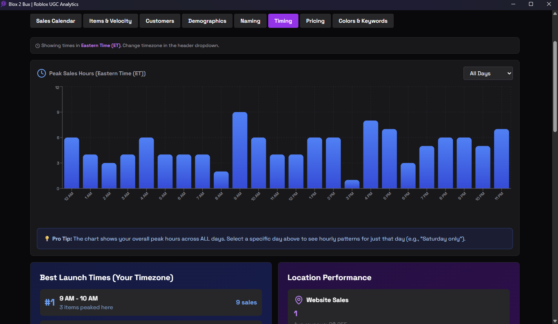
Task: Open the Items & Velocity tab
Action: click(111, 21)
